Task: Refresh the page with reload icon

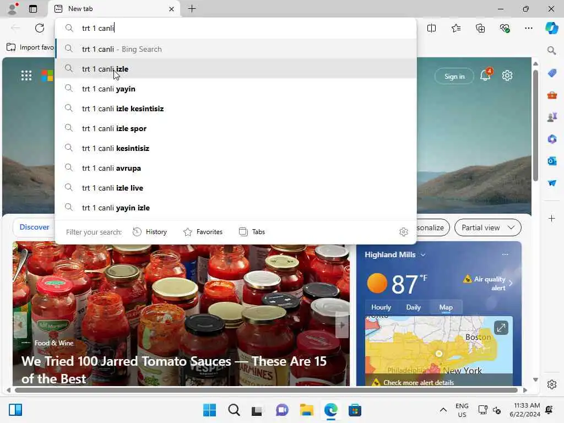Action: coord(40,28)
